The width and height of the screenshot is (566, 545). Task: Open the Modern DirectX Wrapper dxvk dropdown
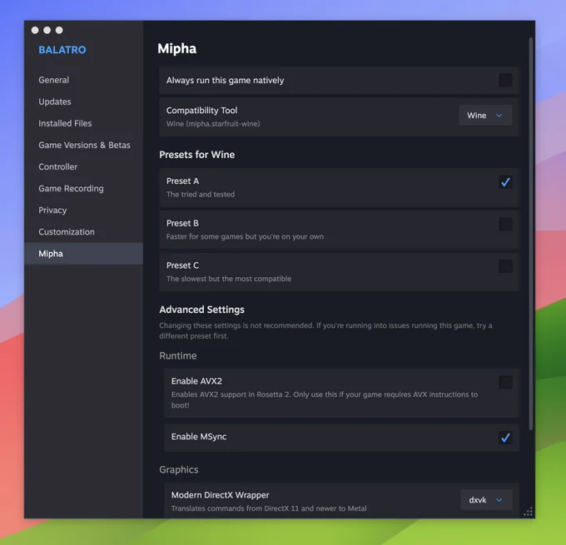coord(486,500)
